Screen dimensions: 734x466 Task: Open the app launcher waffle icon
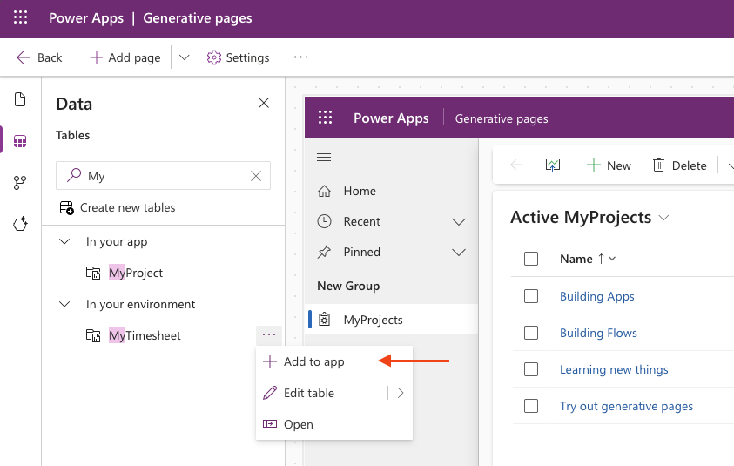point(21,18)
